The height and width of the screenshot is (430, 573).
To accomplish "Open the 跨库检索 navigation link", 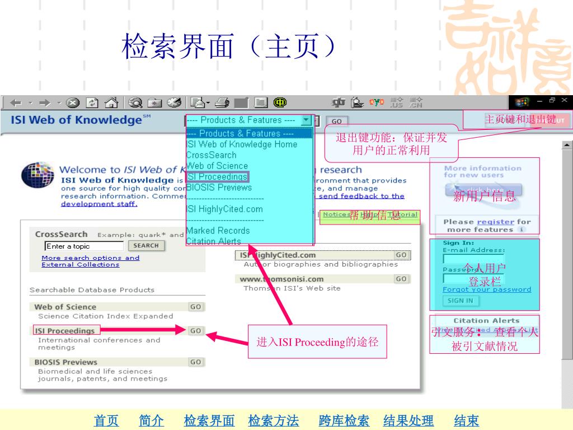I will click(x=344, y=420).
